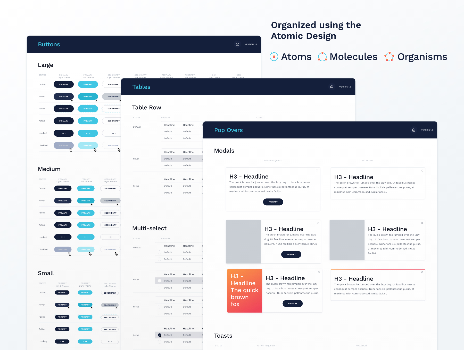Screen dimensions: 464x350
Task: Click the Atoms icon
Action: click(274, 57)
